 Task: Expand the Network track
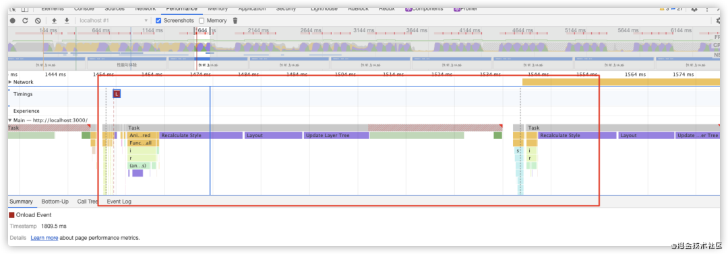tap(10, 82)
